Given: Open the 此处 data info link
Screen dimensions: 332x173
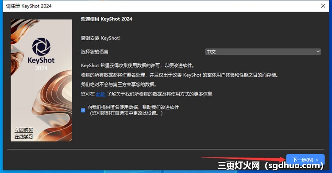Looking at the screenshot, I should tap(100, 94).
